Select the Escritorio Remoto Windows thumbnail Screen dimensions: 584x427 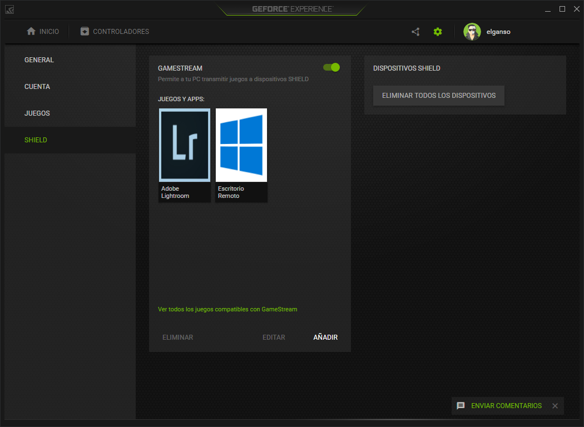point(241,145)
